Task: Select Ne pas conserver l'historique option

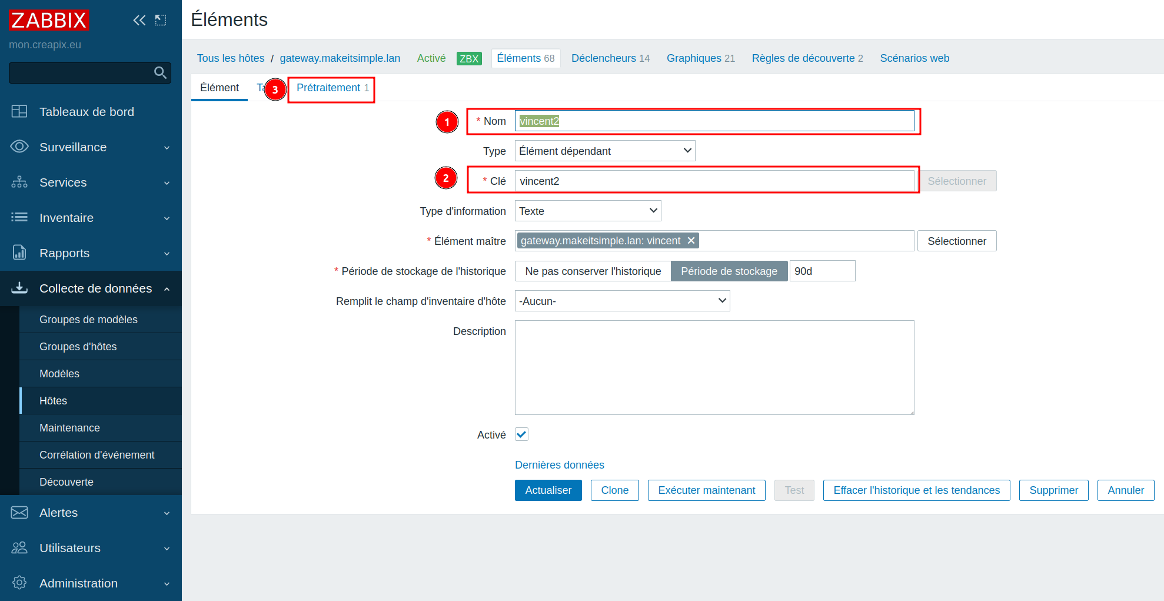Action: [x=593, y=271]
